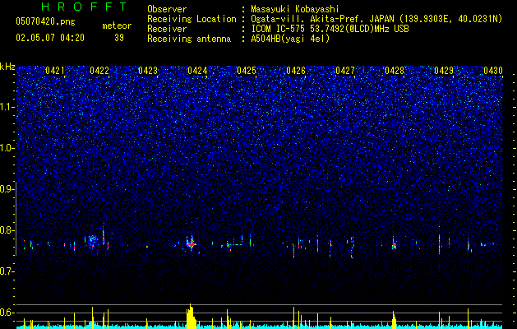Select observer name Masayuki Kobayashi
The width and height of the screenshot is (517, 329).
point(295,9)
